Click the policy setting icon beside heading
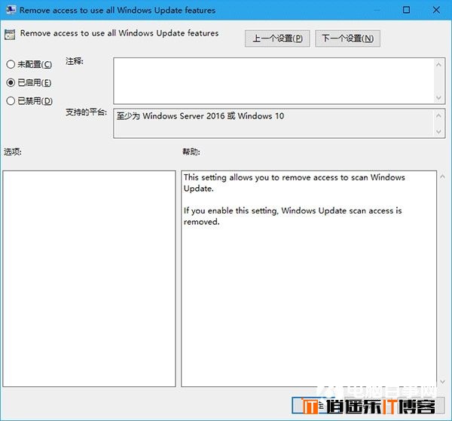 click(x=10, y=35)
